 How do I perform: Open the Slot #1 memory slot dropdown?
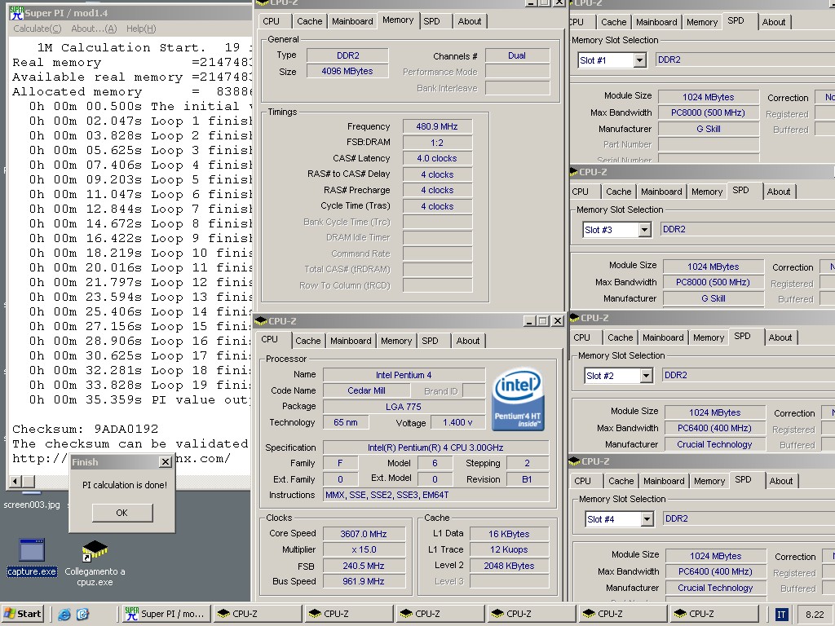point(640,60)
